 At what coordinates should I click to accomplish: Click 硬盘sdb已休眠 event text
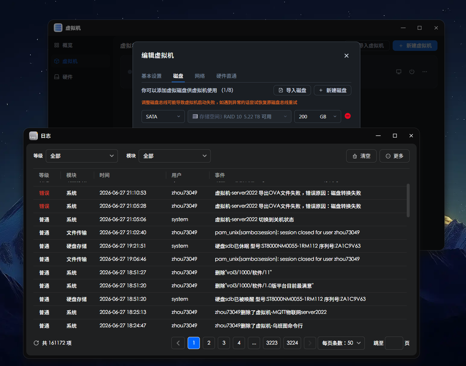(288, 246)
